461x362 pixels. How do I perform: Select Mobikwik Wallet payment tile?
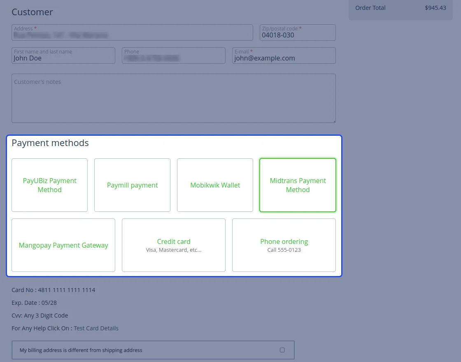215,185
